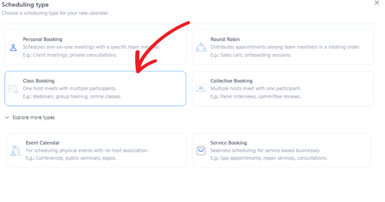Screen dimensions: 385x202
Task: Click the Round Robin rotating people icon
Action: [x=201, y=47]
